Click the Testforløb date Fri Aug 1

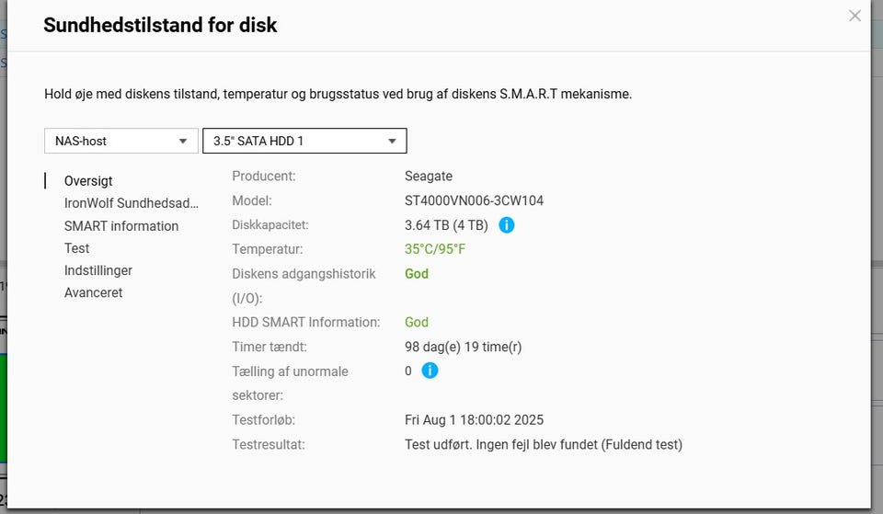[474, 420]
